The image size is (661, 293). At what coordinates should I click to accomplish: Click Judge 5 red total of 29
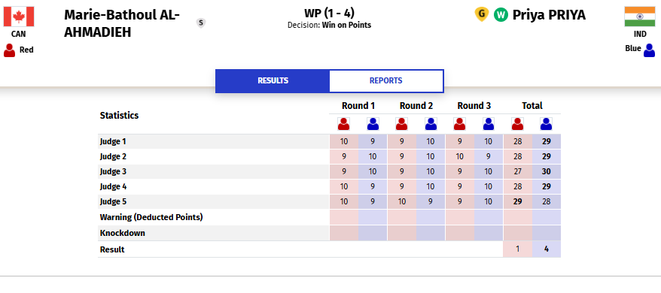pos(518,201)
